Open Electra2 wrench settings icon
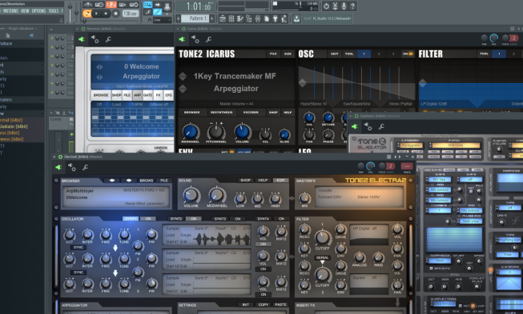 [86, 167]
